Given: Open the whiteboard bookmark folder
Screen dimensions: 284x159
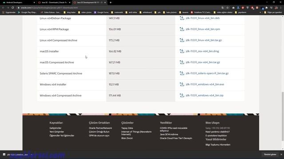Looking at the screenshot, I should pos(146,12).
